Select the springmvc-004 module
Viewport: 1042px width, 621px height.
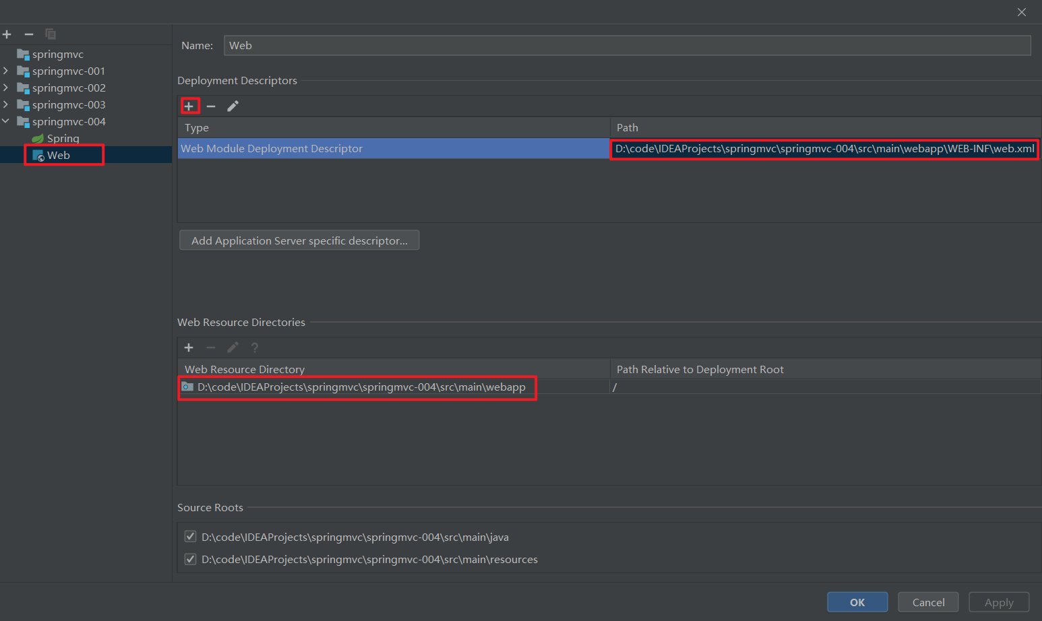pyautogui.click(x=69, y=122)
